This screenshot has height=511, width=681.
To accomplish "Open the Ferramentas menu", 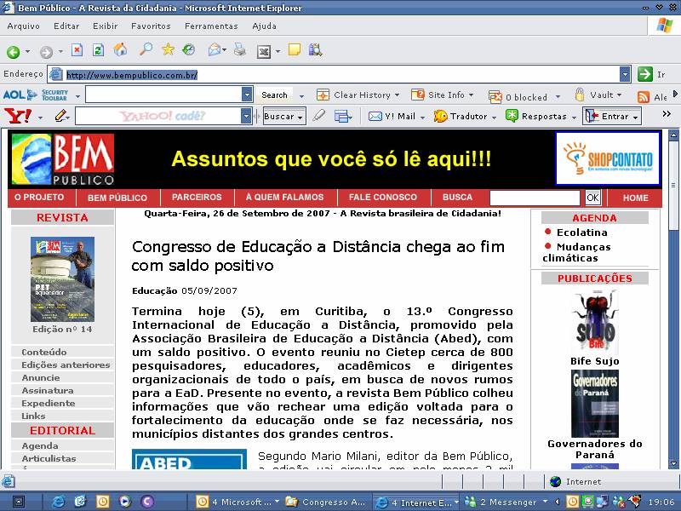I will pos(211,26).
